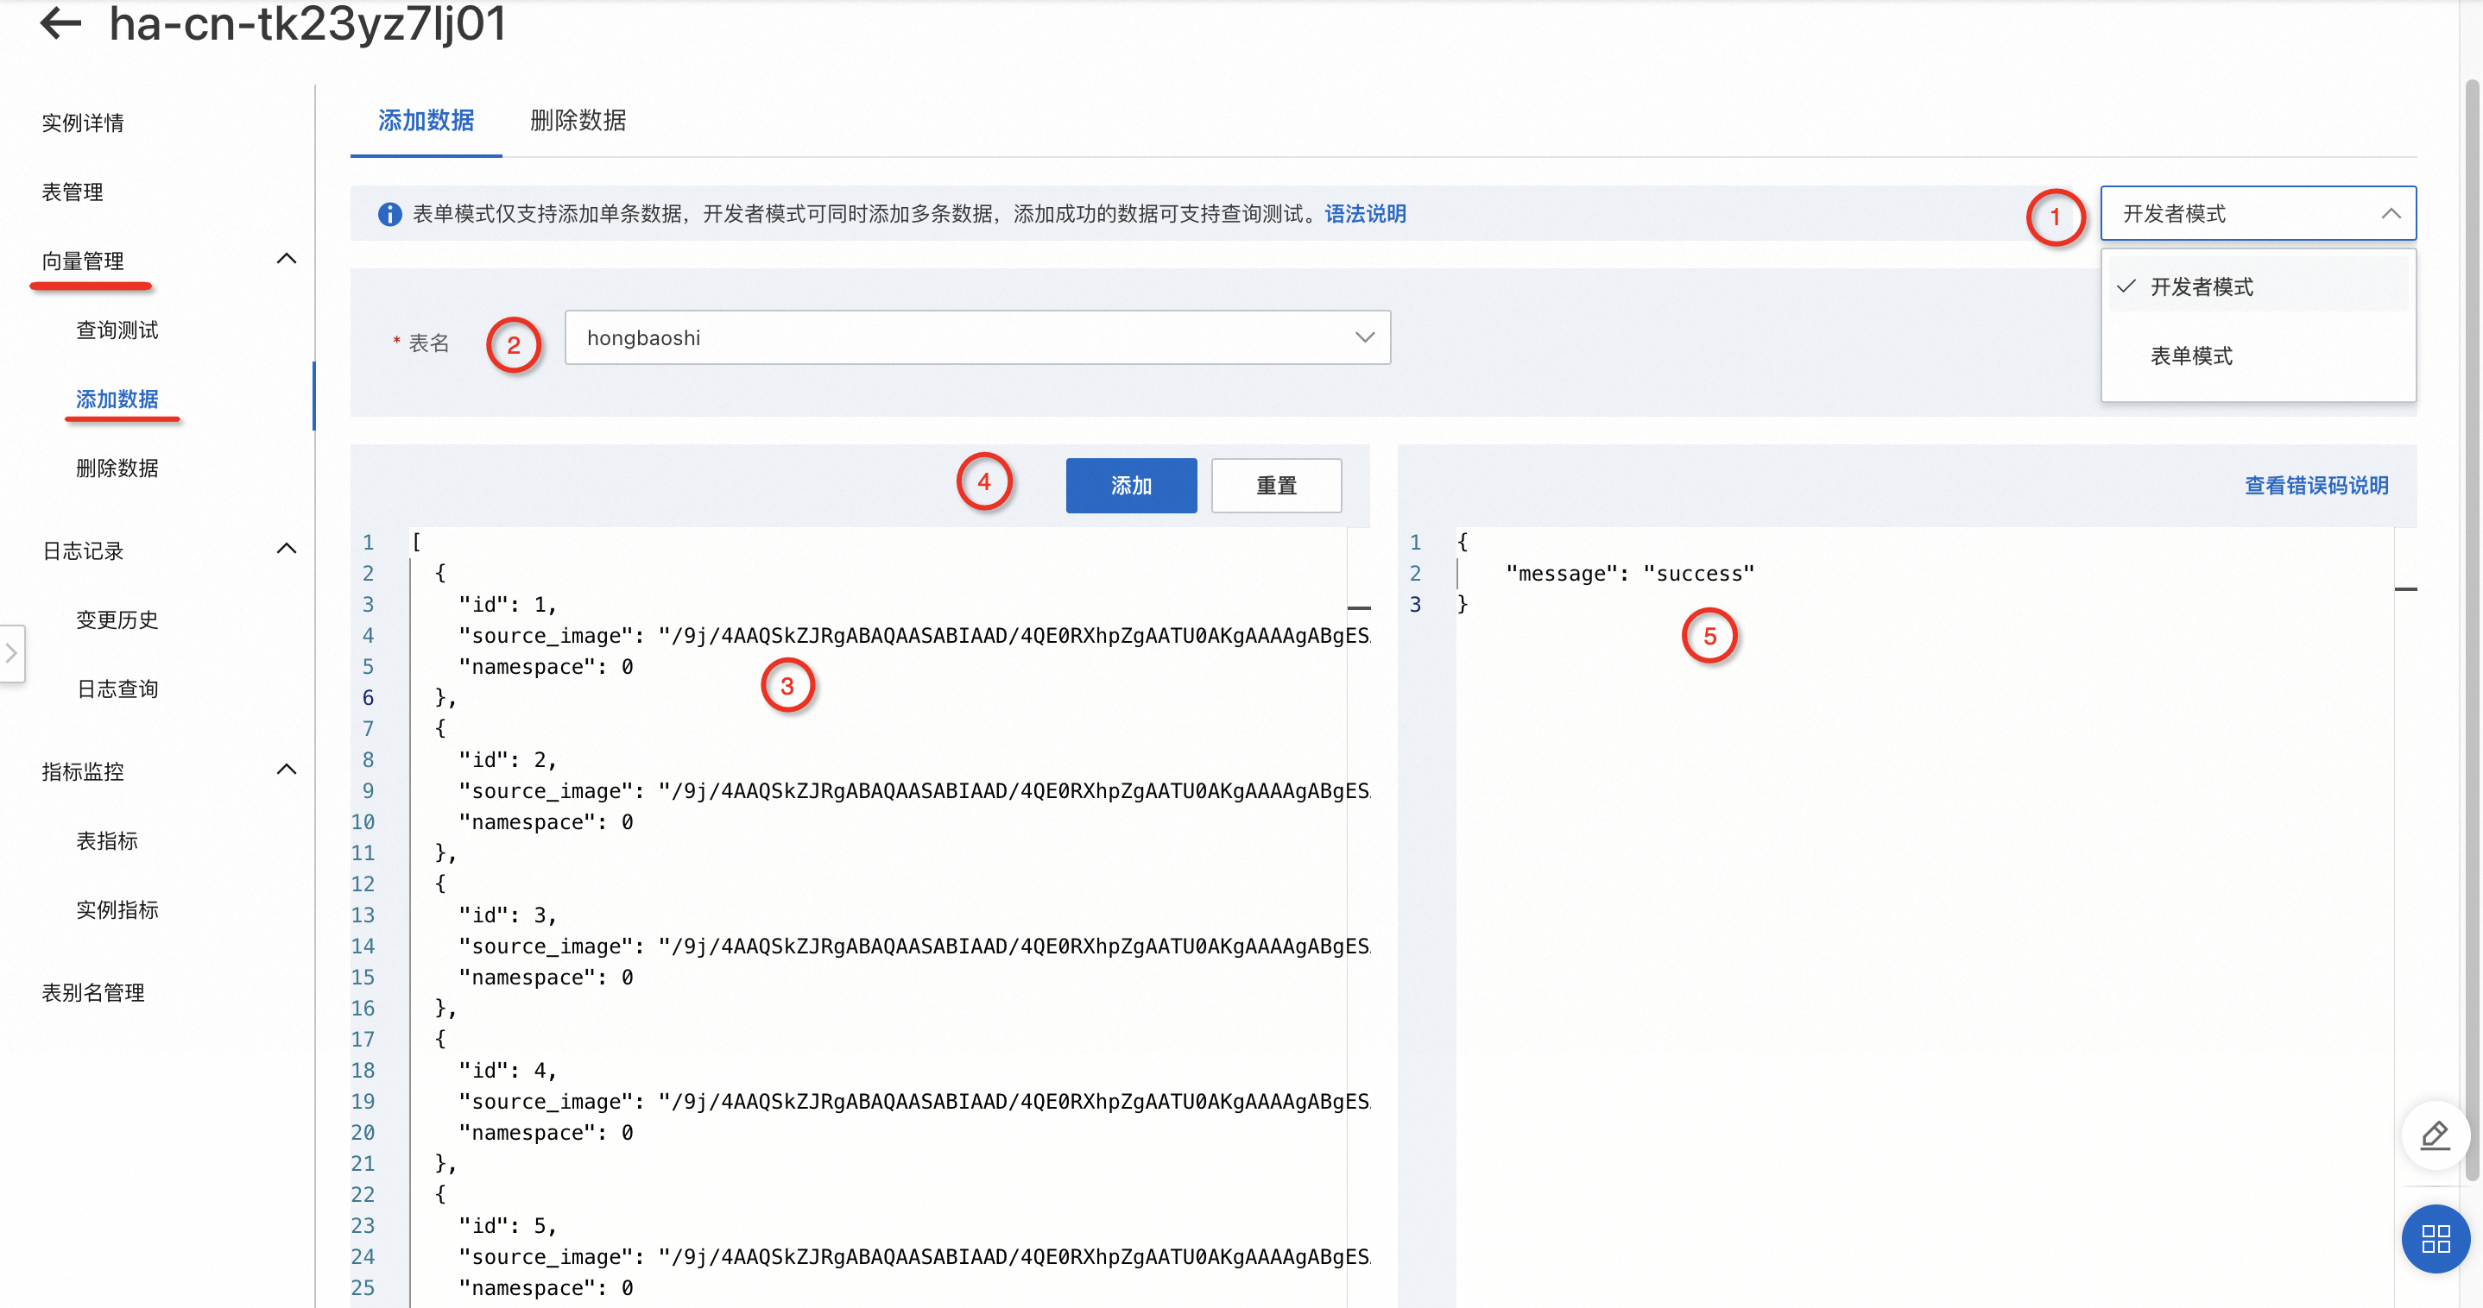
Task: Close the 开发者模式 mode selector
Action: pos(2257,214)
